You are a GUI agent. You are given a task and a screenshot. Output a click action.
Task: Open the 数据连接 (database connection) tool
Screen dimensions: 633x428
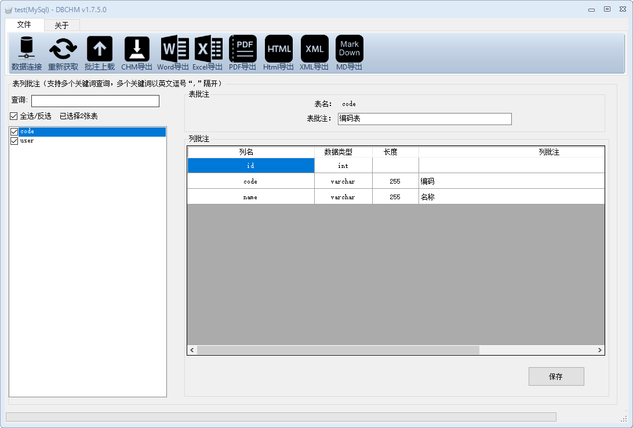click(x=26, y=52)
